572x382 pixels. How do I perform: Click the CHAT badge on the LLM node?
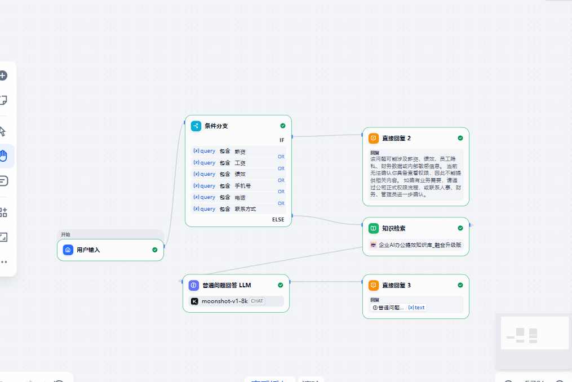(257, 301)
